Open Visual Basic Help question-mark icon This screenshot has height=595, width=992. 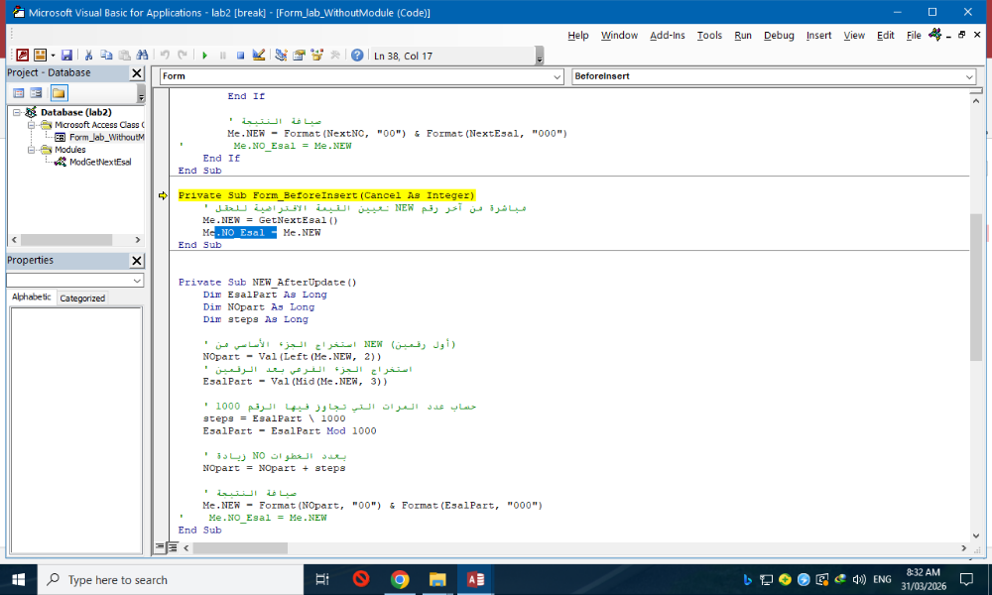click(x=357, y=56)
